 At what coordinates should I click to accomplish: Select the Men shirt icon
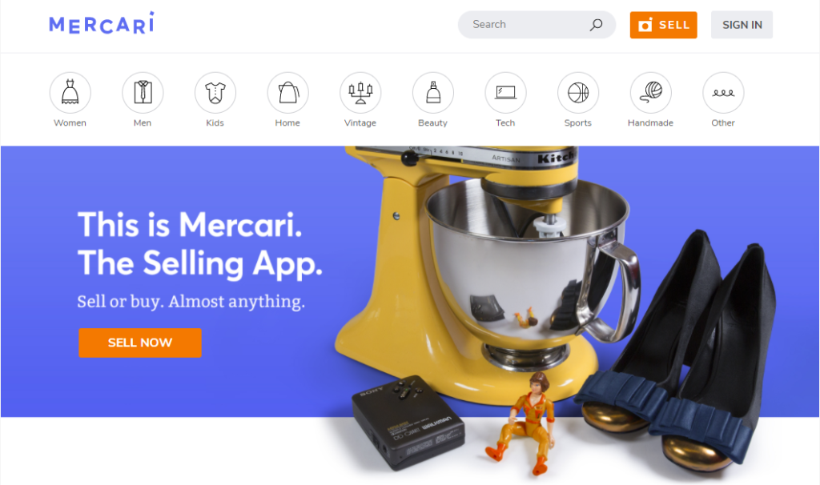(x=143, y=93)
